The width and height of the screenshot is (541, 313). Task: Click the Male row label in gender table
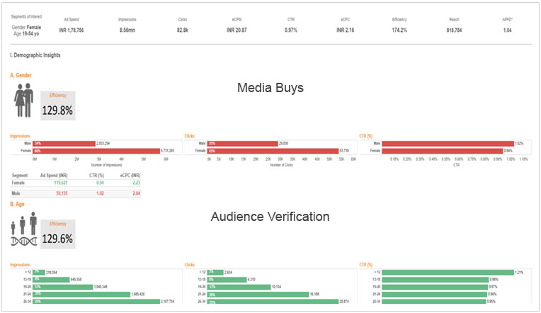[x=16, y=193]
